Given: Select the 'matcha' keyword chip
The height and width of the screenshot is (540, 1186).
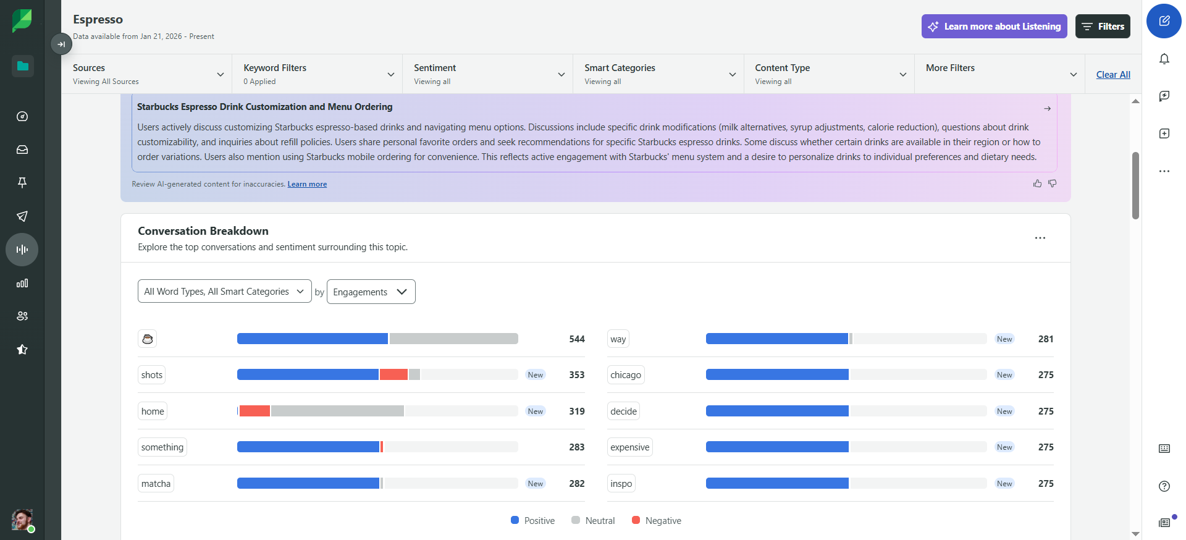Looking at the screenshot, I should pos(156,484).
